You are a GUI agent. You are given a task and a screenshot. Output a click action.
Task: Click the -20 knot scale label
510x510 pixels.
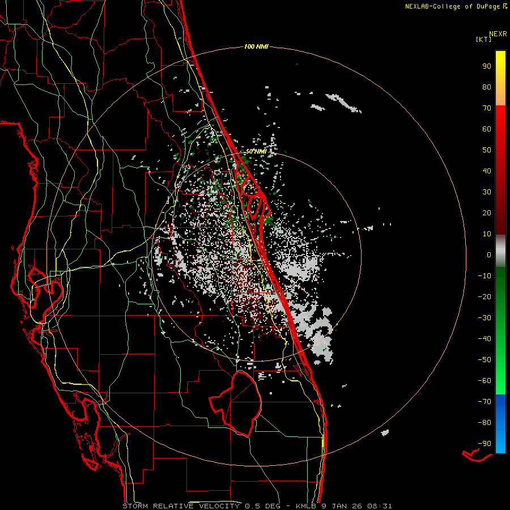pyautogui.click(x=484, y=296)
